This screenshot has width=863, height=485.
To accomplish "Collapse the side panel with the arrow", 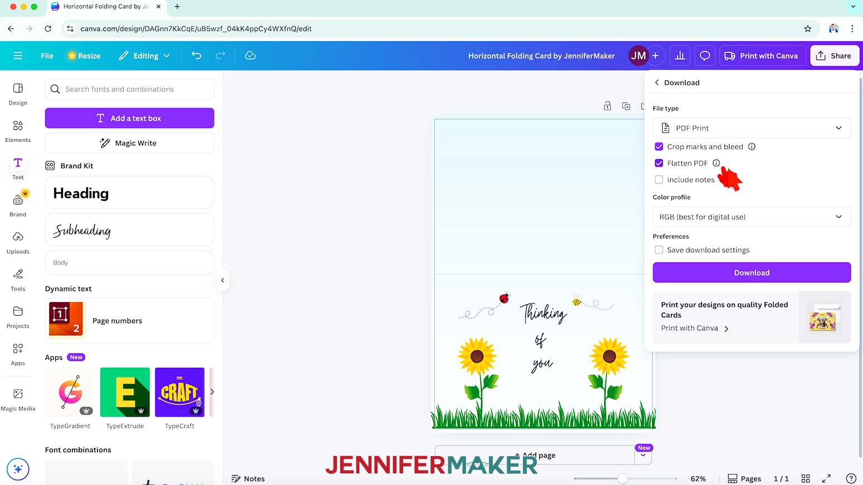I will 223,280.
